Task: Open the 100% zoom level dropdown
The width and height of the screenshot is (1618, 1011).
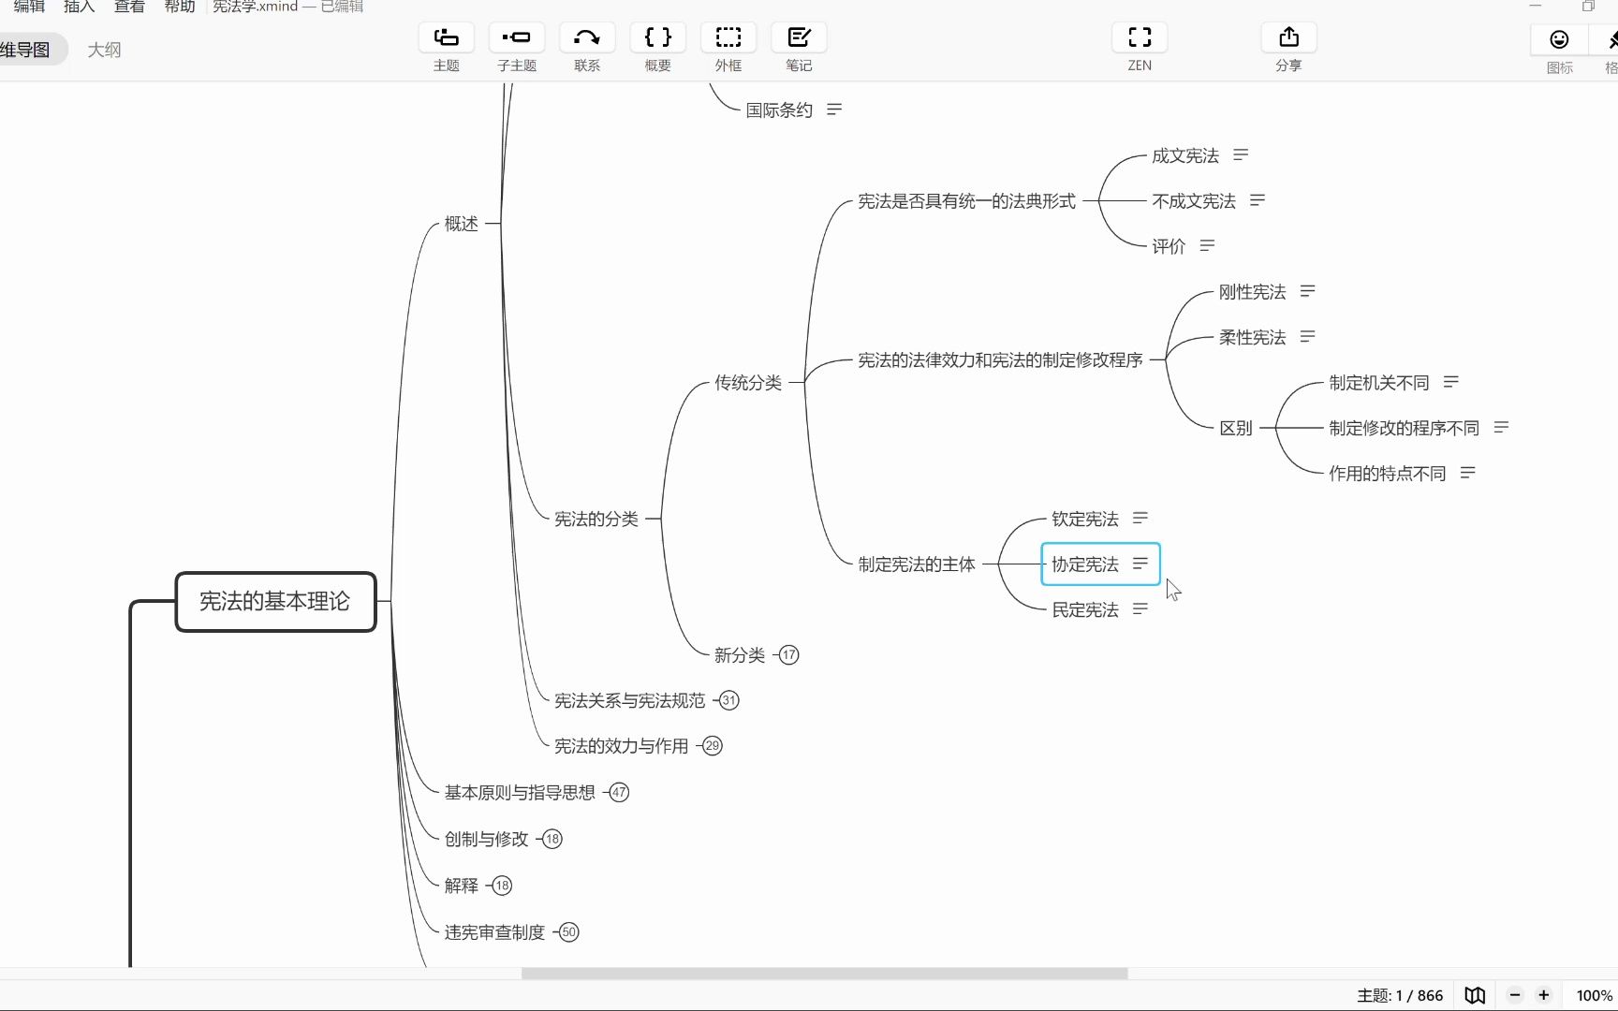Action: [x=1594, y=995]
